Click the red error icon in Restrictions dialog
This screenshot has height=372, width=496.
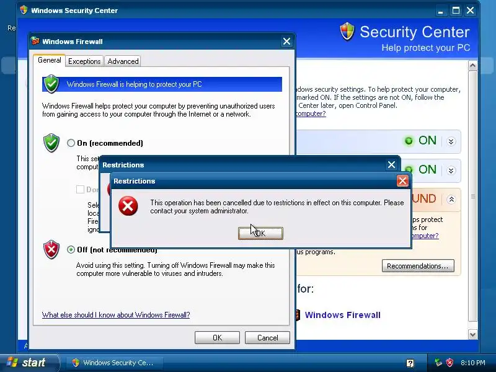coord(128,206)
